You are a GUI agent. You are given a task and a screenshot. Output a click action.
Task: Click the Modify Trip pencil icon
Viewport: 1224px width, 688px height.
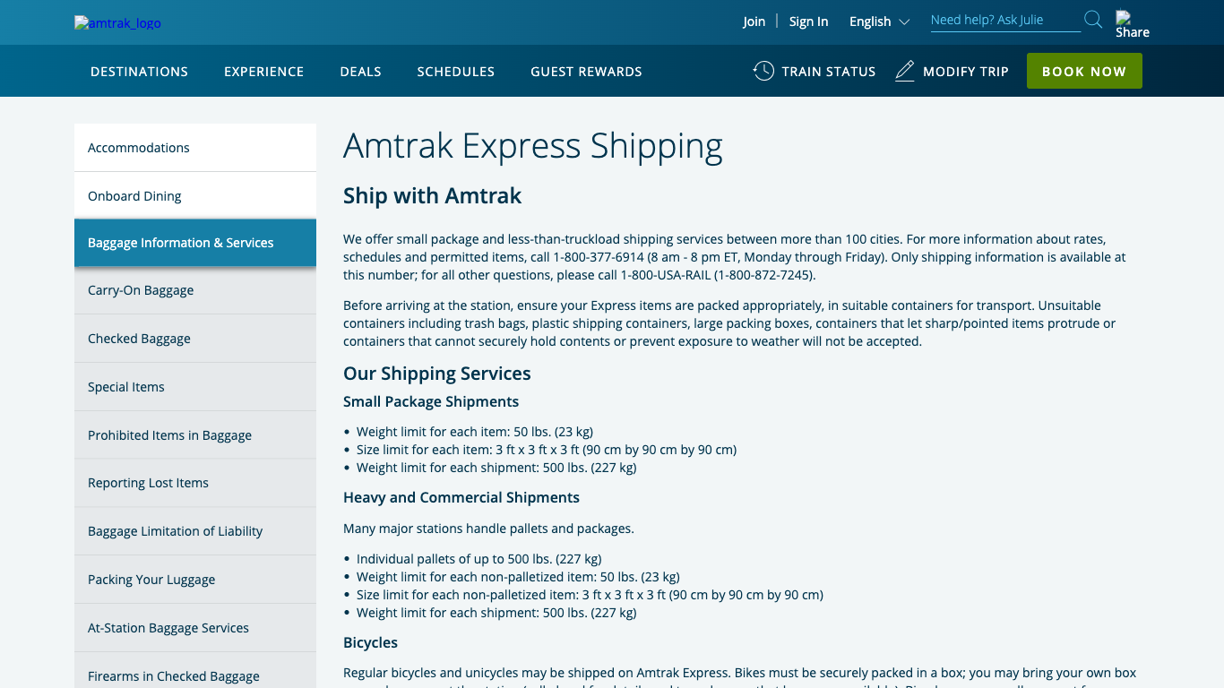[905, 71]
